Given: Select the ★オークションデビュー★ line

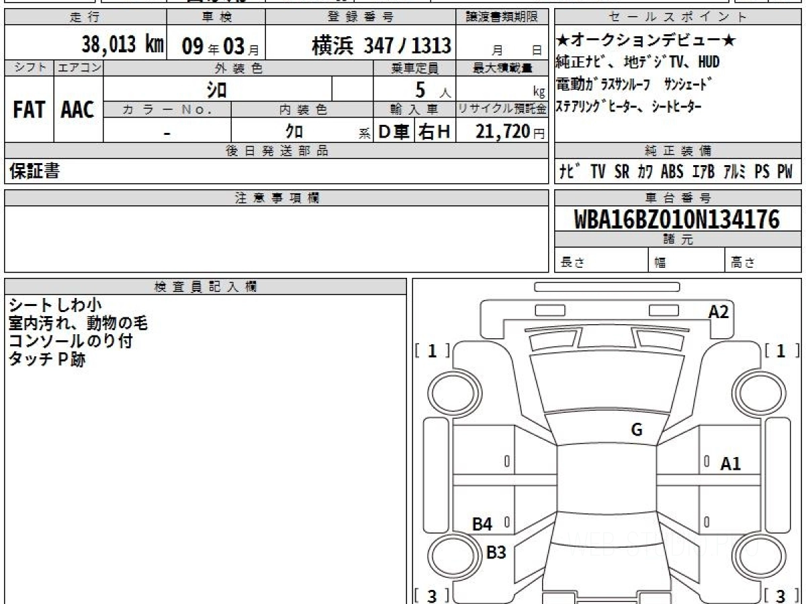Looking at the screenshot, I should tap(646, 42).
